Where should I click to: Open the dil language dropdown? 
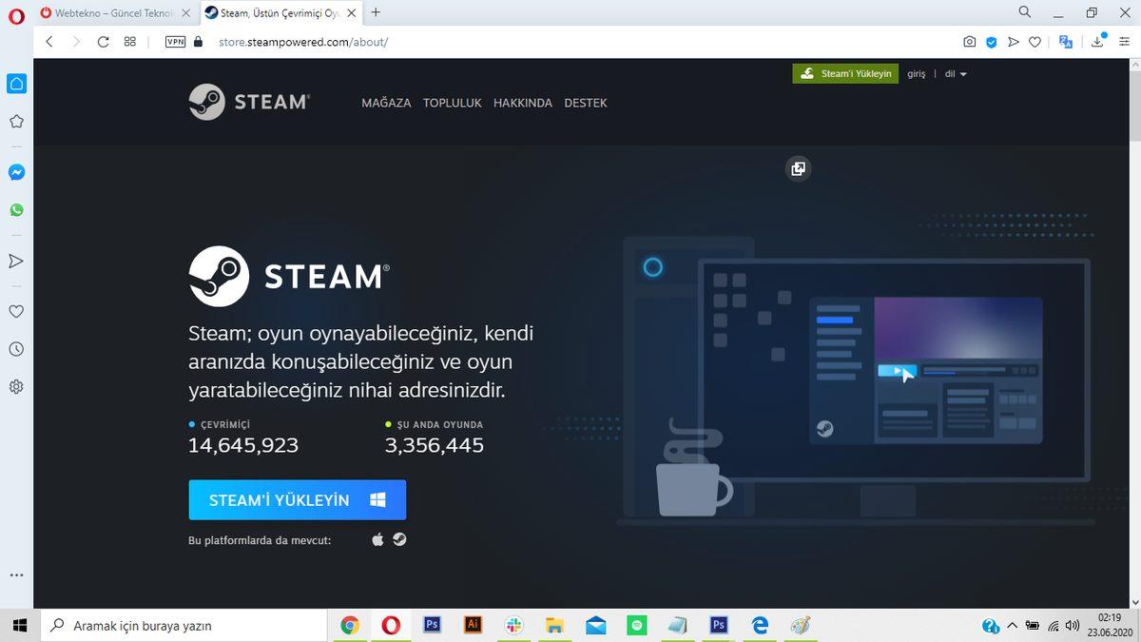click(951, 73)
